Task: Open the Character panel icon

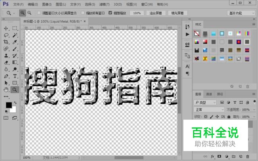Action: click(x=187, y=66)
